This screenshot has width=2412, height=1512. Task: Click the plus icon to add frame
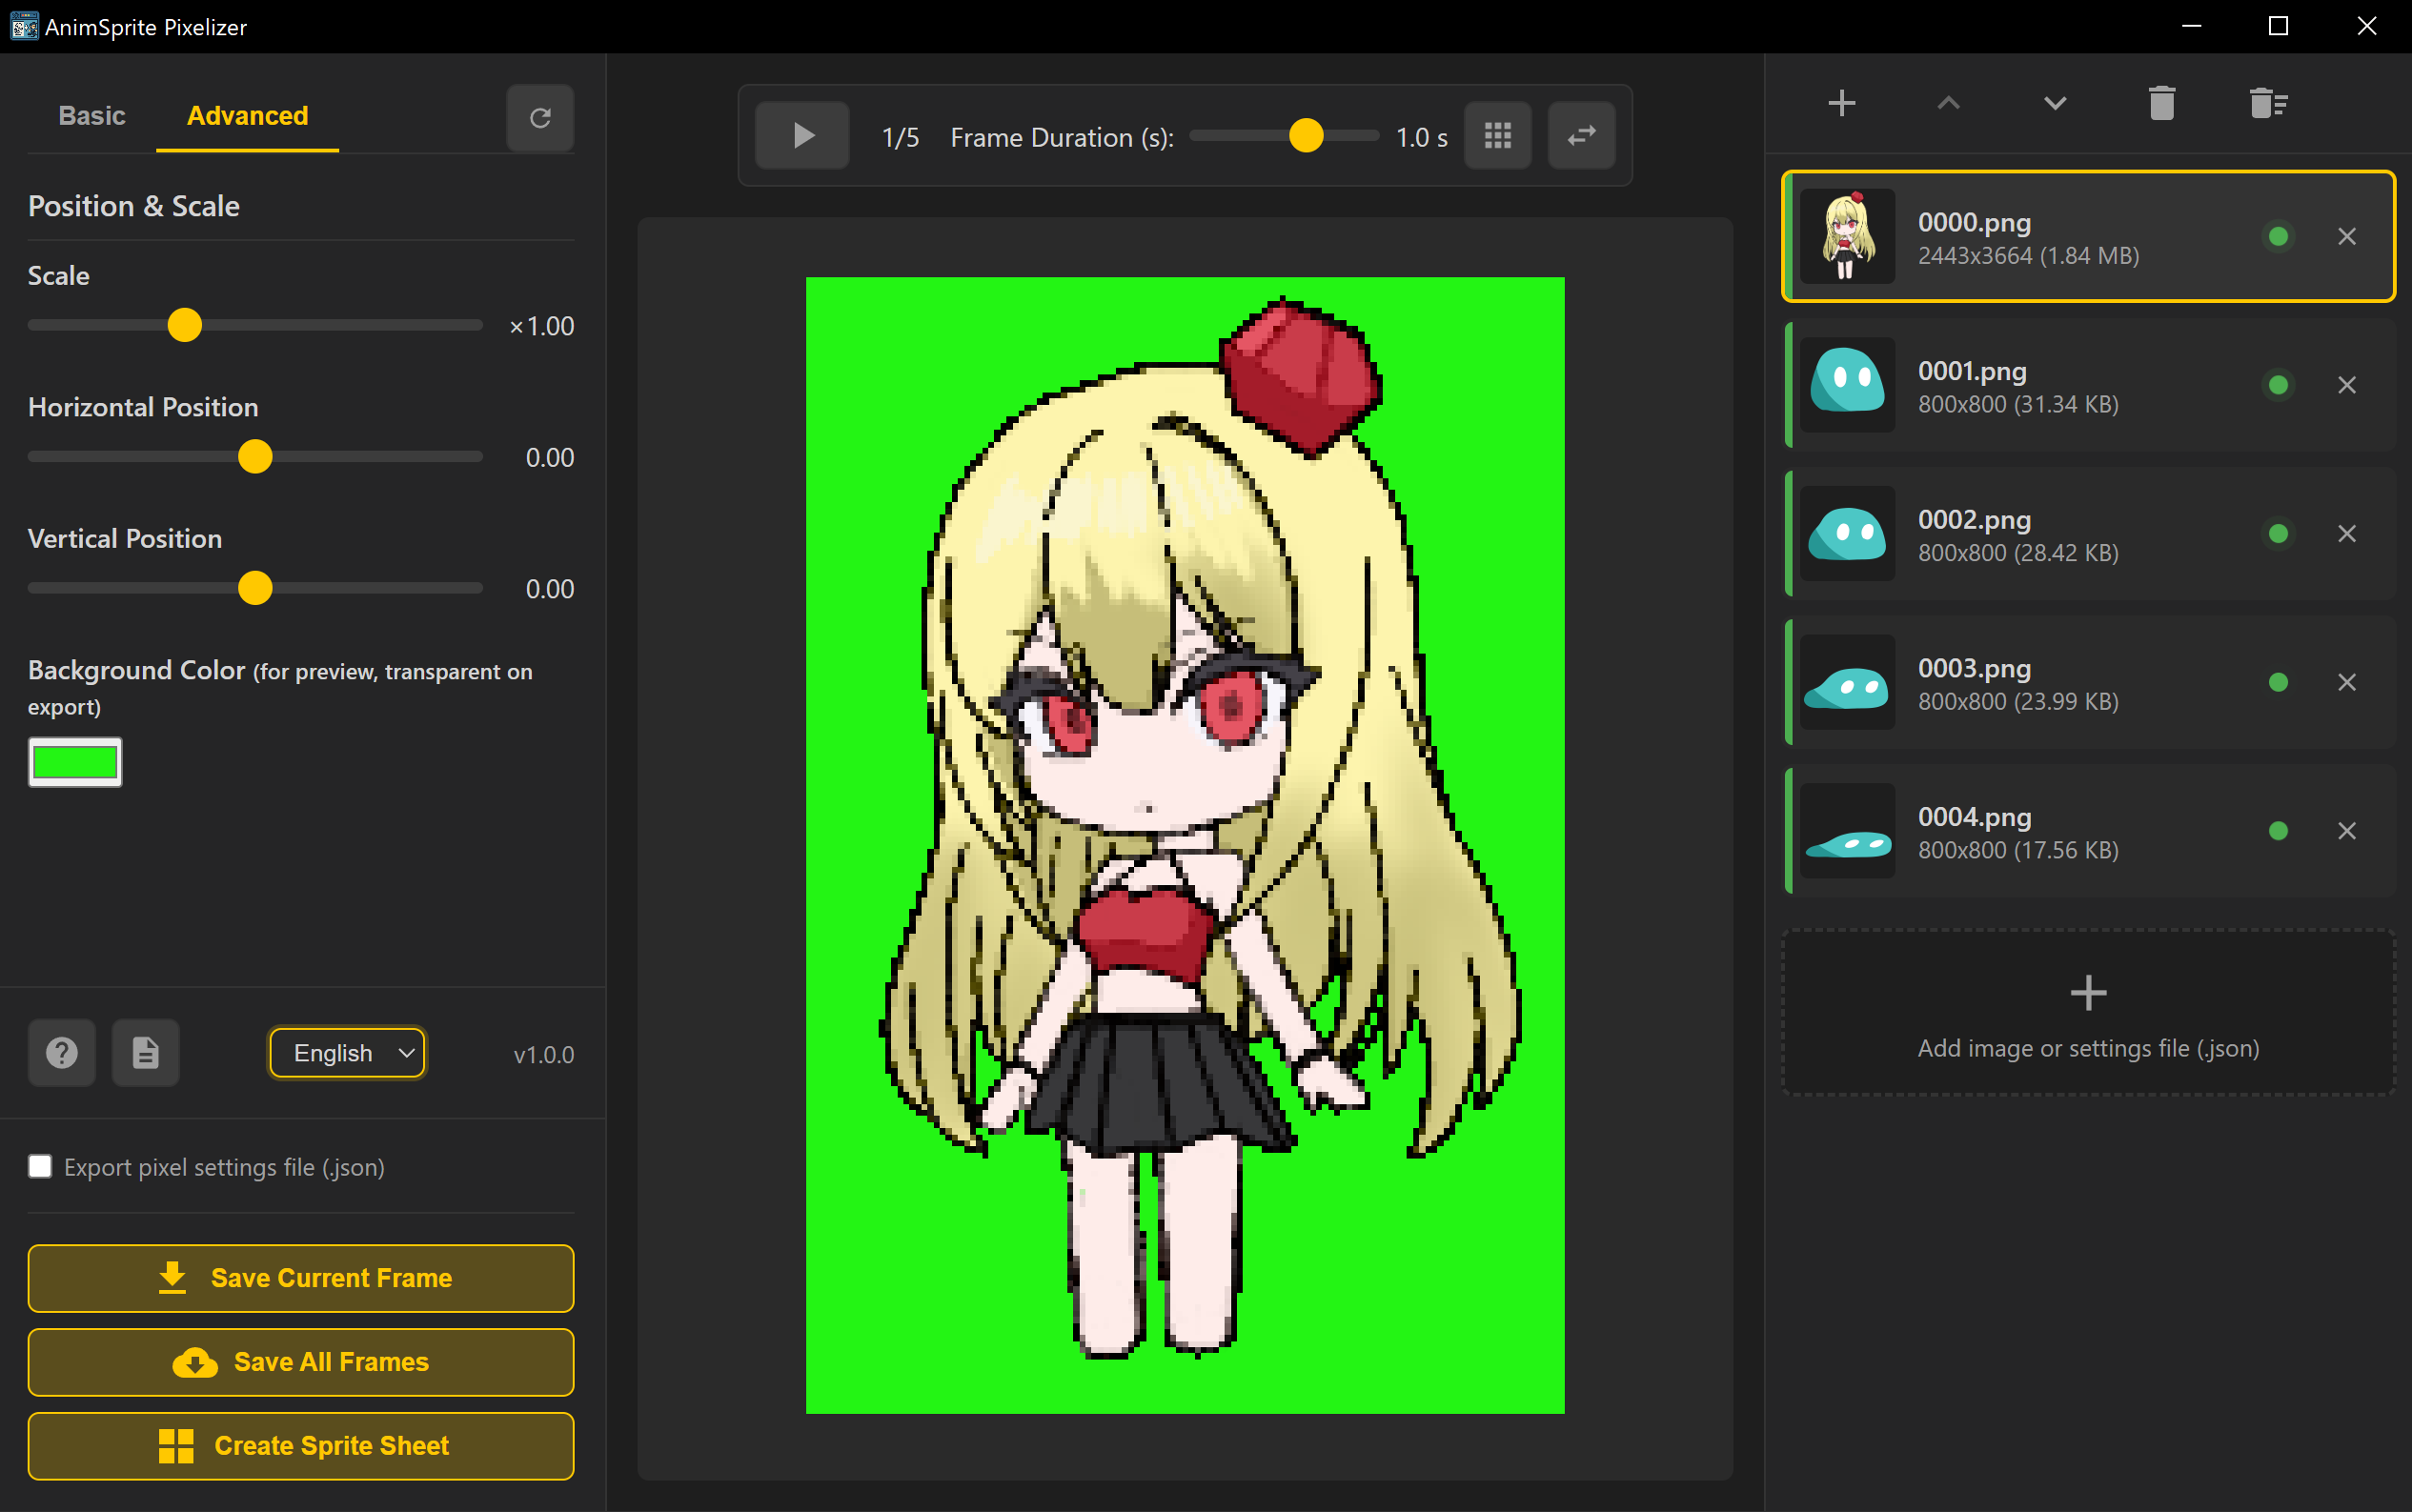(x=1841, y=103)
